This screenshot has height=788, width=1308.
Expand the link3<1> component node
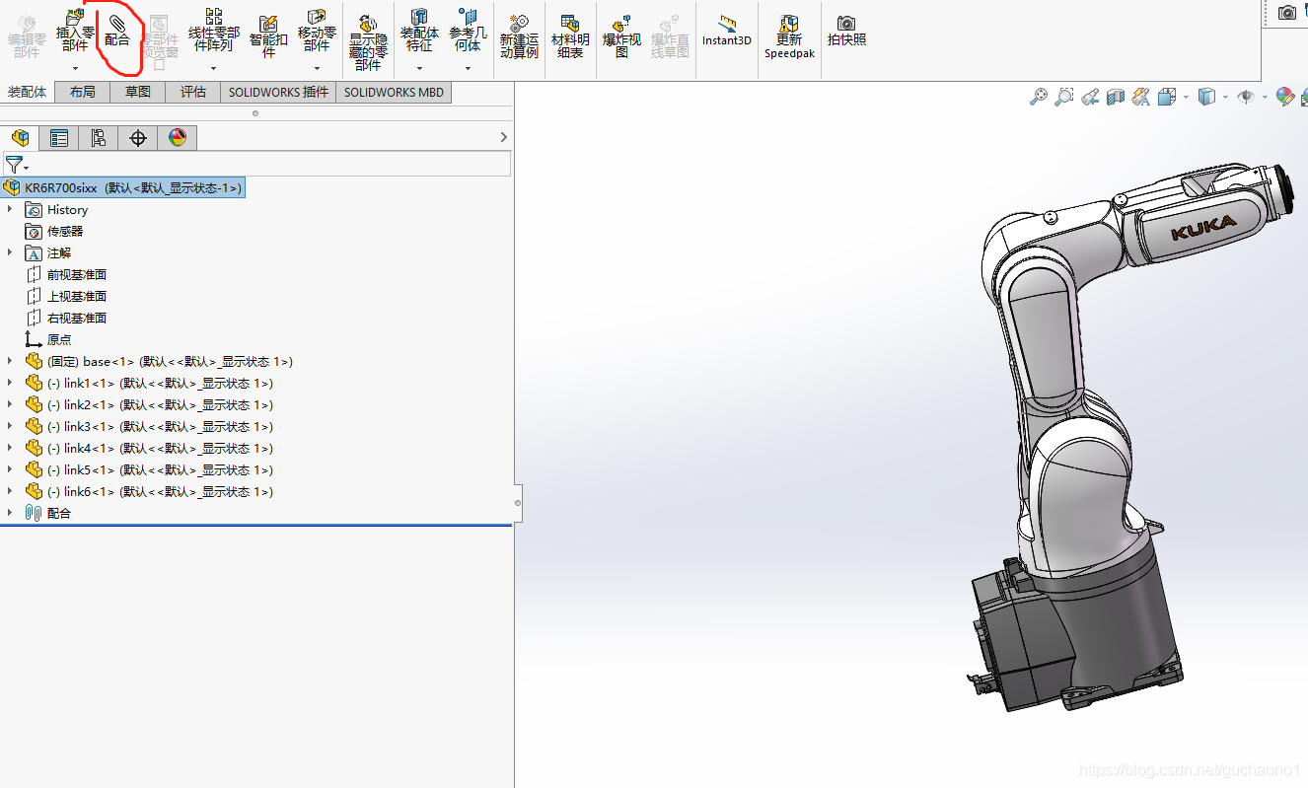(10, 426)
